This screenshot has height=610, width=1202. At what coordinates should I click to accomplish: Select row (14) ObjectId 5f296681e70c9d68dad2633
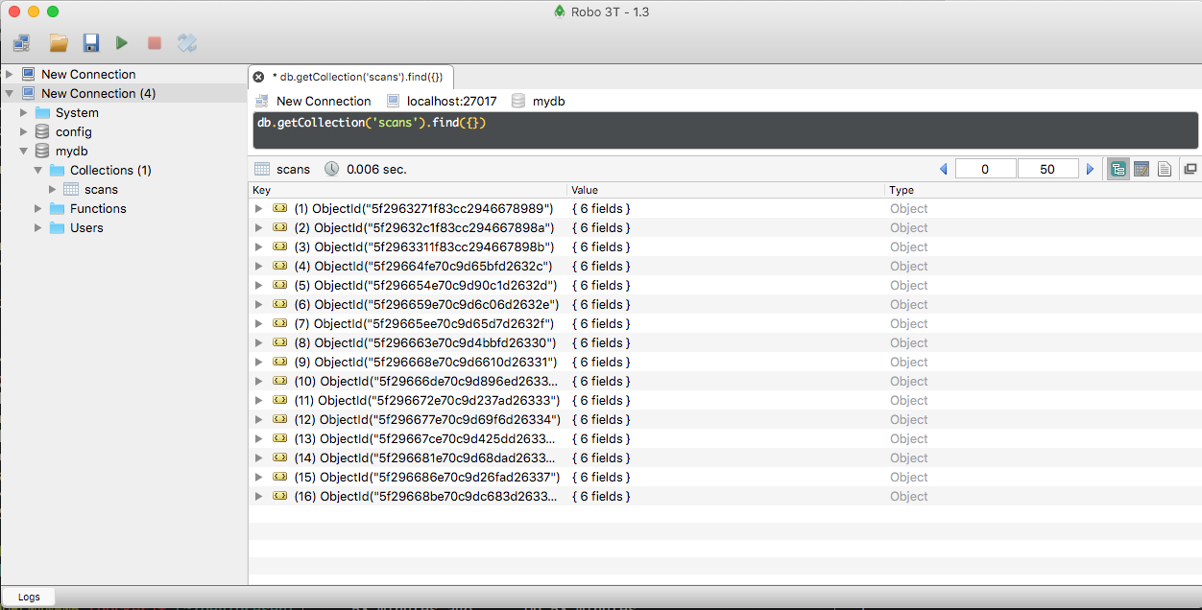725,457
